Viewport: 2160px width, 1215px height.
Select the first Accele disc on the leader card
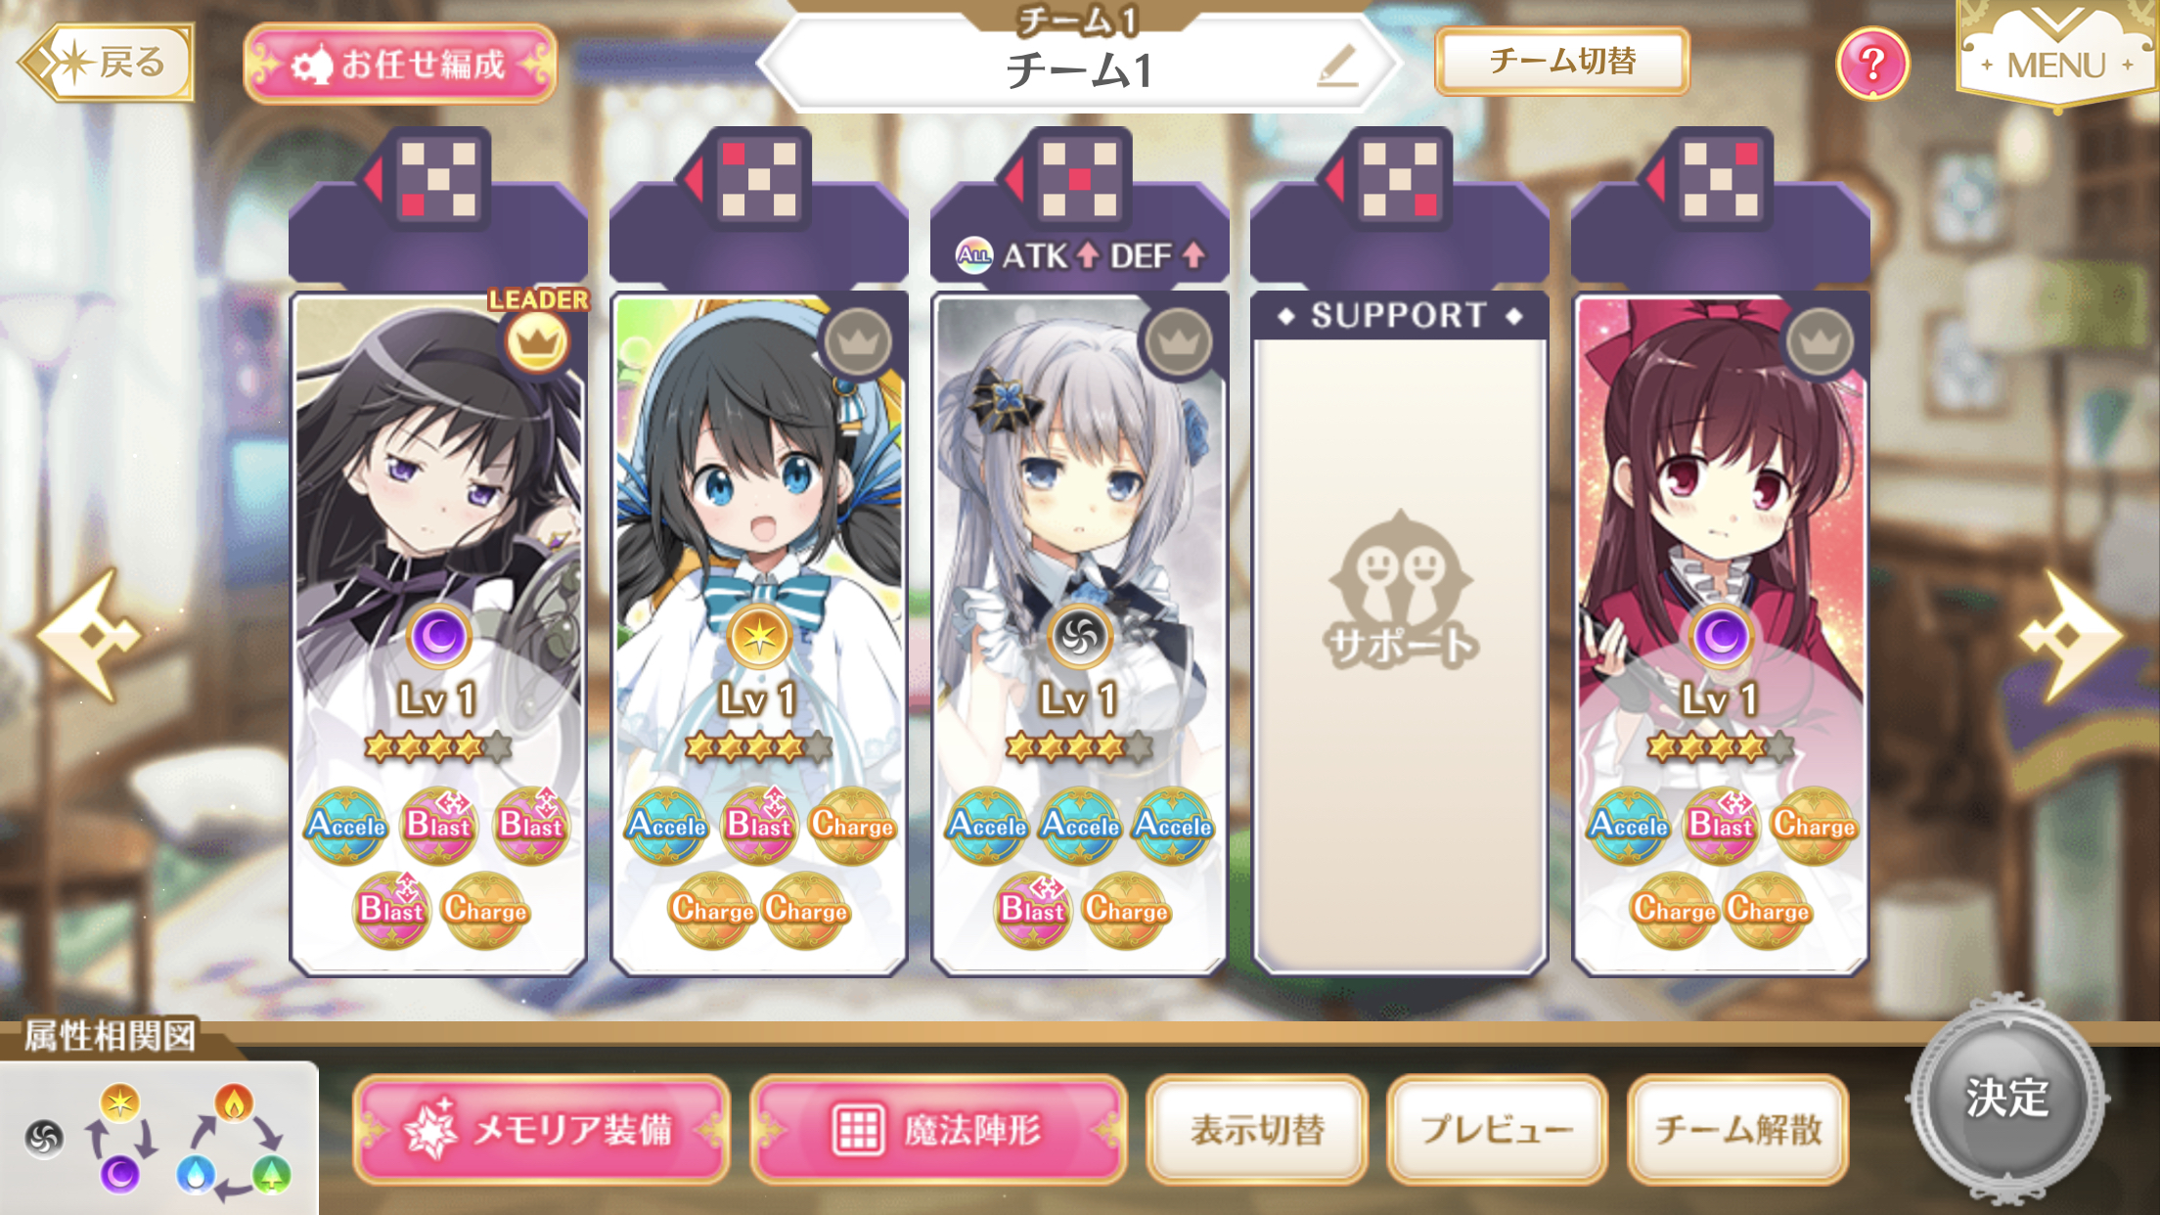pos(346,826)
